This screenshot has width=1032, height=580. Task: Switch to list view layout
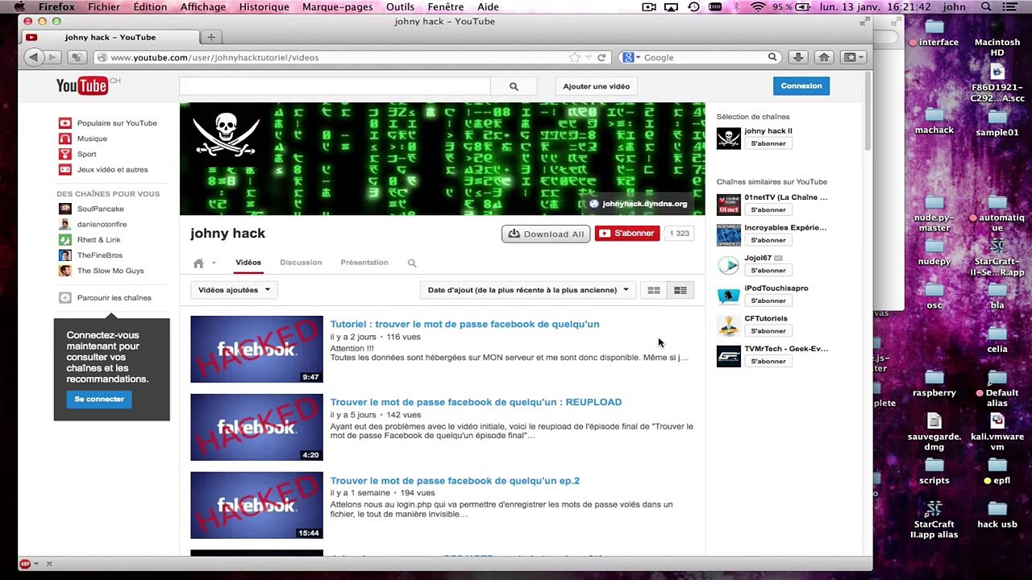point(680,290)
